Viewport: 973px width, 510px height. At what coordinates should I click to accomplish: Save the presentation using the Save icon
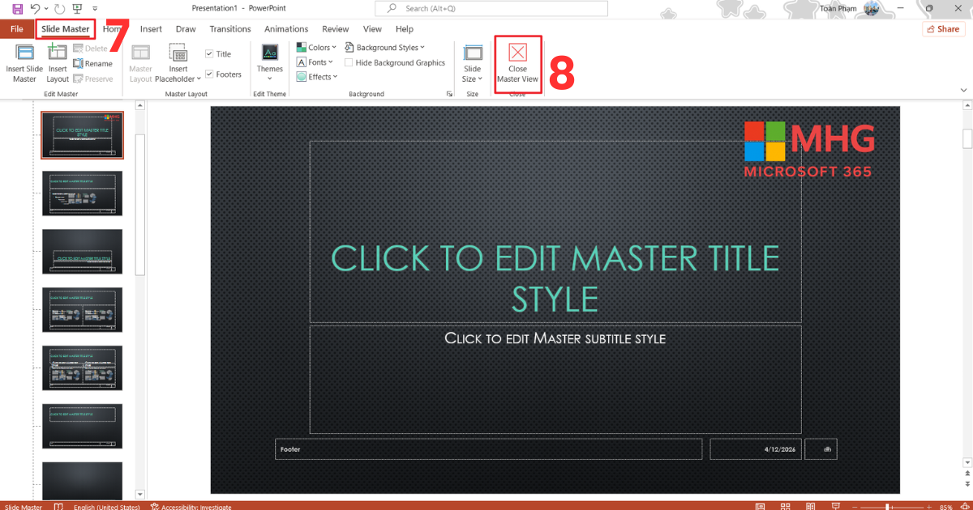pyautogui.click(x=16, y=9)
